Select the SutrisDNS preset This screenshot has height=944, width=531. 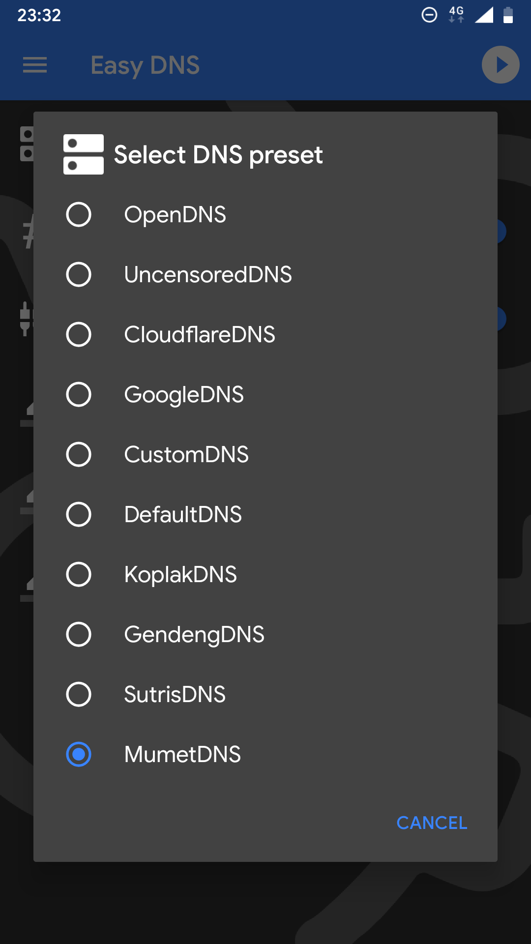[x=265, y=694]
